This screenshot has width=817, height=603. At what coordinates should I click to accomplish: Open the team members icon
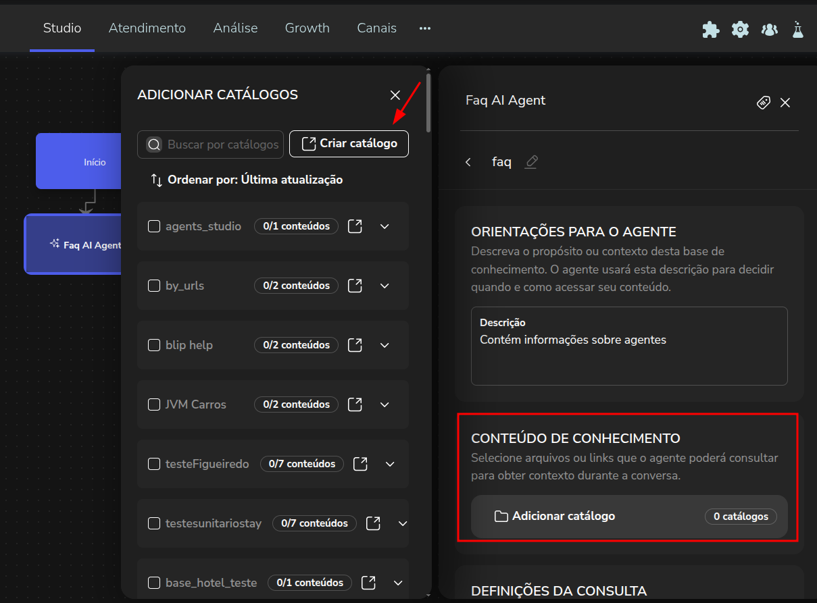click(x=769, y=29)
